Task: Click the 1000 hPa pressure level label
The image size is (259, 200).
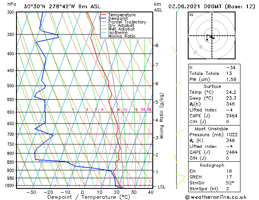Action: pyautogui.click(x=9, y=186)
